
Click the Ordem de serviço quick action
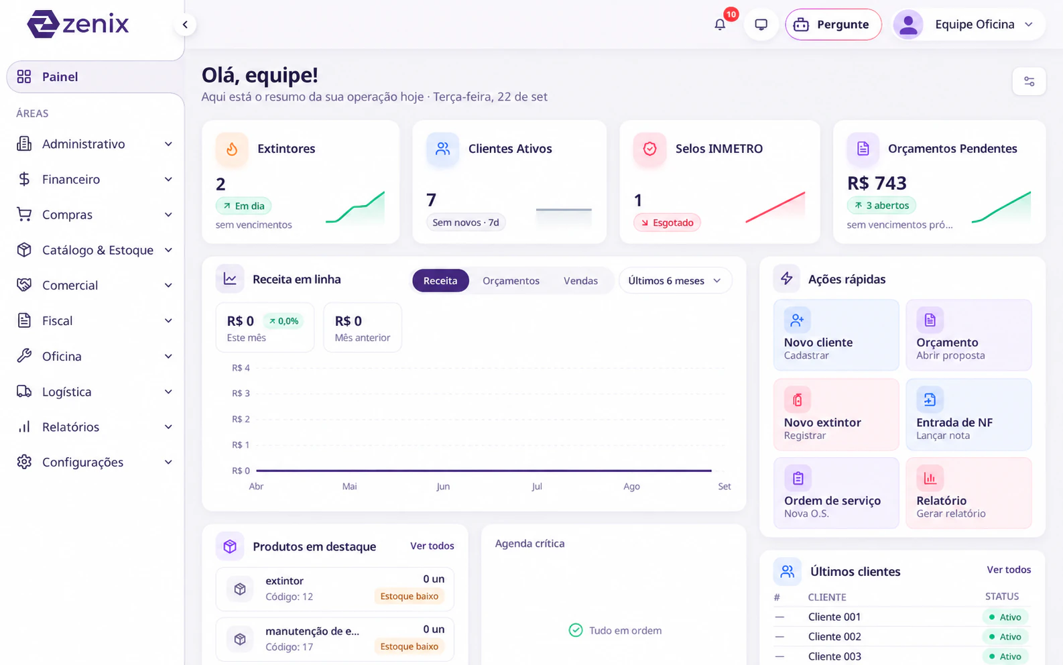pyautogui.click(x=836, y=493)
